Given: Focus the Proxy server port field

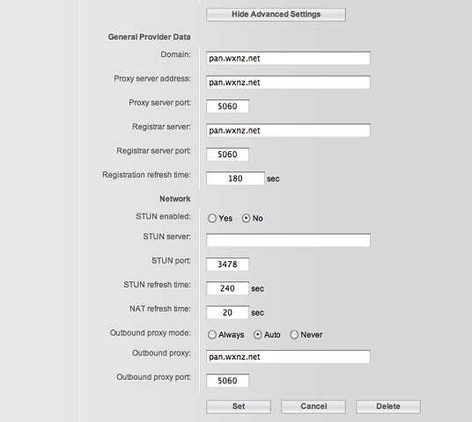Looking at the screenshot, I should (227, 106).
